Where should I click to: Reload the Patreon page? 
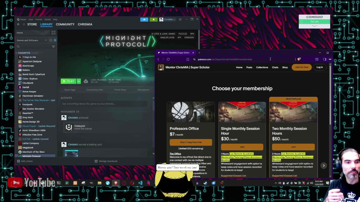(x=168, y=59)
